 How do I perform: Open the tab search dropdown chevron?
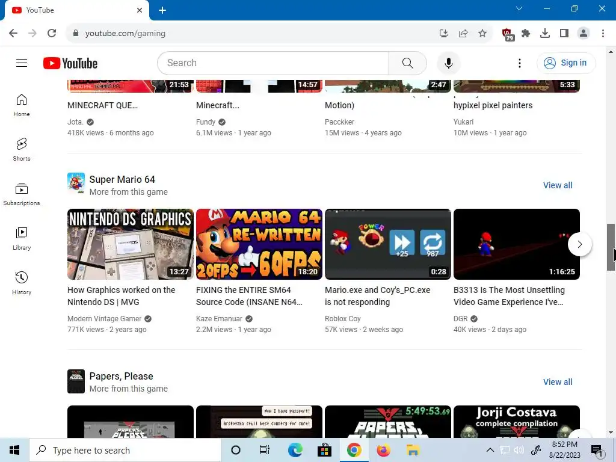[519, 8]
